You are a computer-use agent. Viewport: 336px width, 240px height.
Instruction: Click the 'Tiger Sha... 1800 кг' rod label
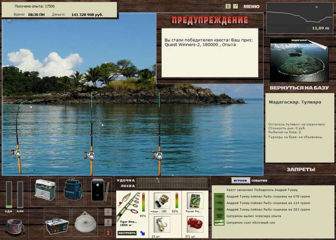(x=128, y=224)
